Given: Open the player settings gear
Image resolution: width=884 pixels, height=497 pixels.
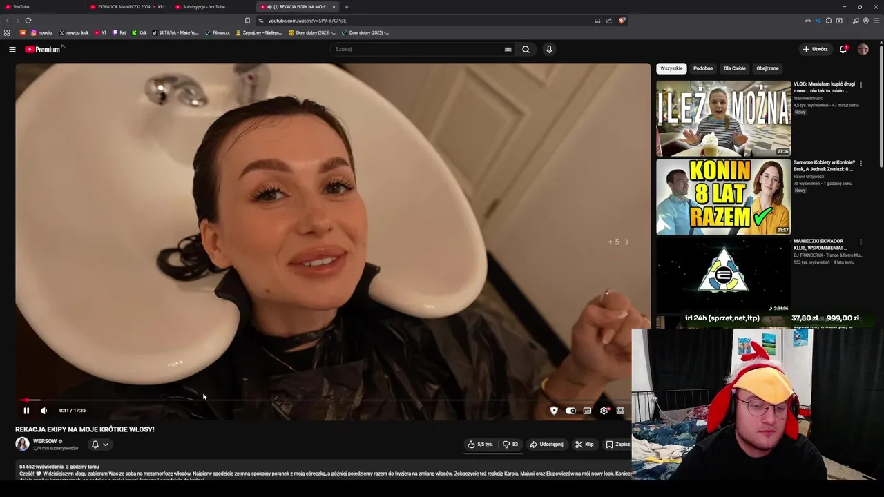Looking at the screenshot, I should [x=604, y=411].
